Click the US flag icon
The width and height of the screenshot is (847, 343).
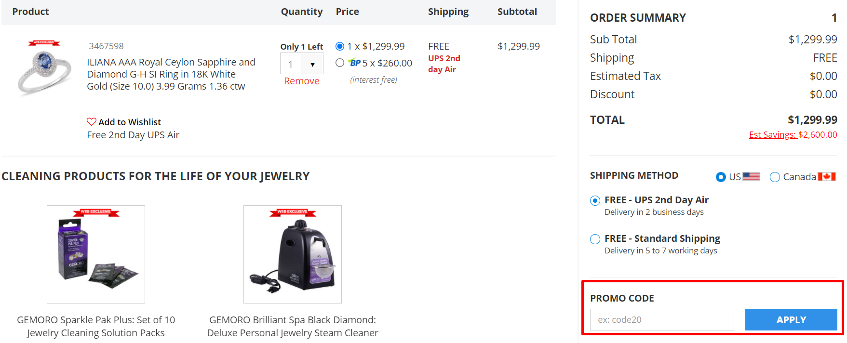751,177
